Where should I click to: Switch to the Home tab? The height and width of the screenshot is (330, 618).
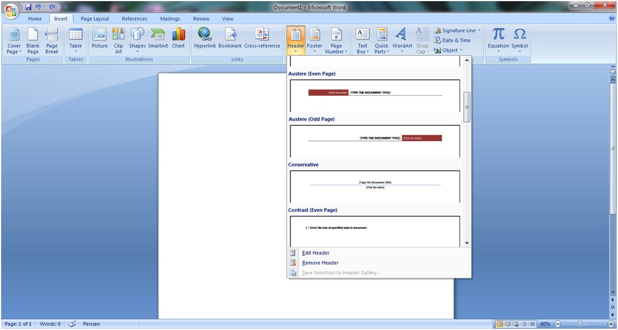tap(34, 18)
